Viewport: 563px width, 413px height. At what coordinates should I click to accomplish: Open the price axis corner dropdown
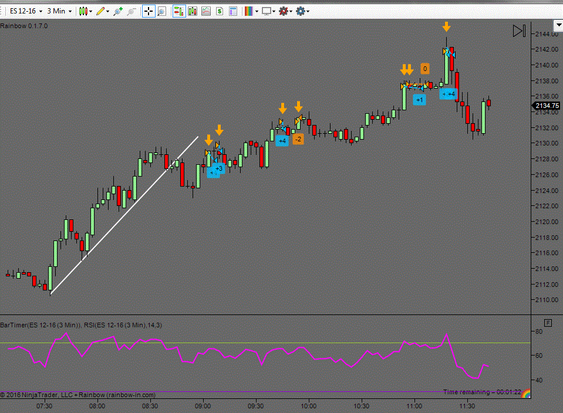(558, 25)
